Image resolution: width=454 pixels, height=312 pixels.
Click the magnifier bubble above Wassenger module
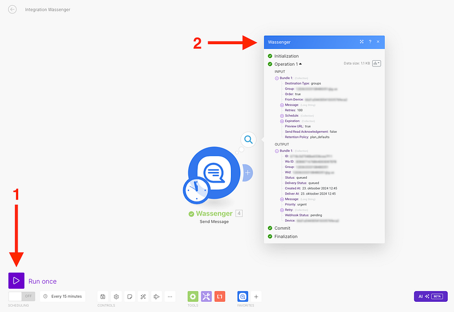click(248, 139)
